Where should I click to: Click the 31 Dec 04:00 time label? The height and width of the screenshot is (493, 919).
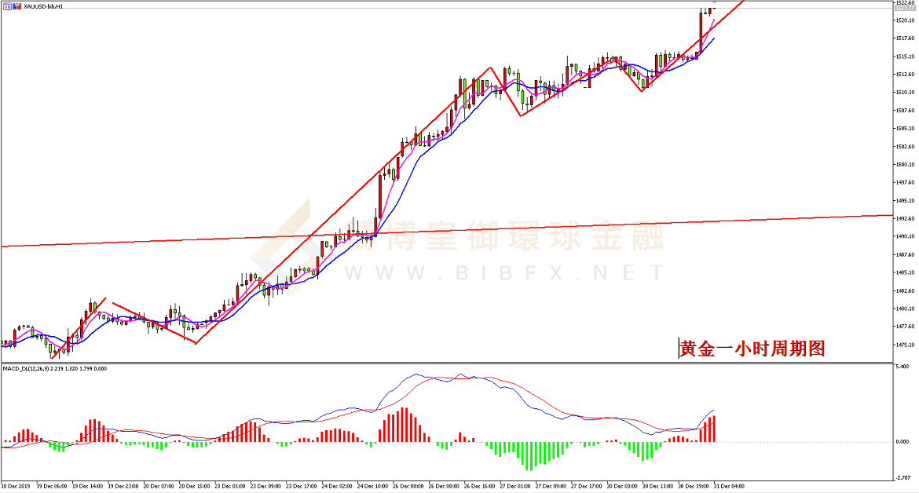click(x=729, y=488)
